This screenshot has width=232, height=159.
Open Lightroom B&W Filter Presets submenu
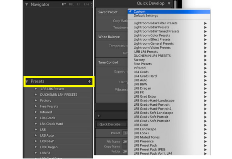pos(169,23)
